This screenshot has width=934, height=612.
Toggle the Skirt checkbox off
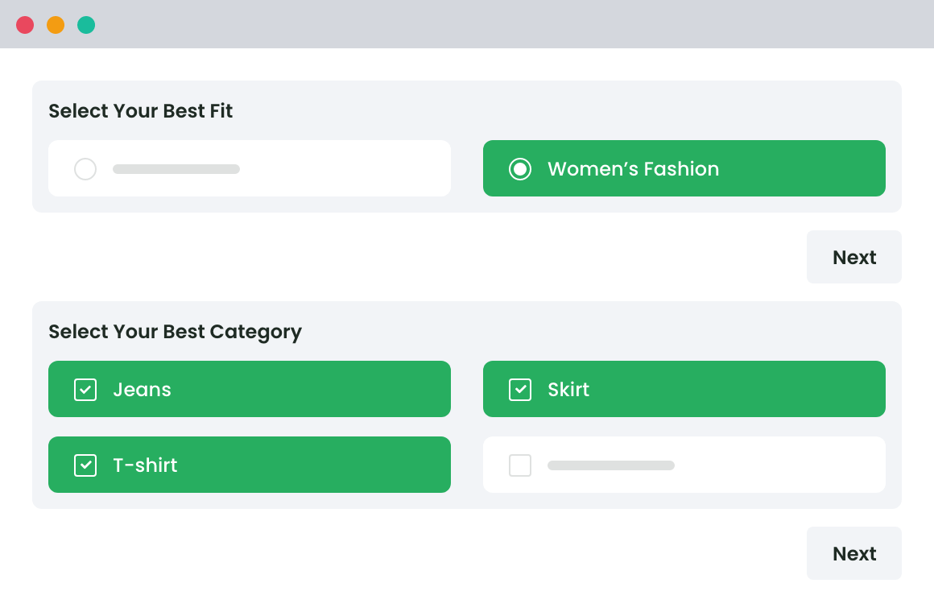click(520, 389)
